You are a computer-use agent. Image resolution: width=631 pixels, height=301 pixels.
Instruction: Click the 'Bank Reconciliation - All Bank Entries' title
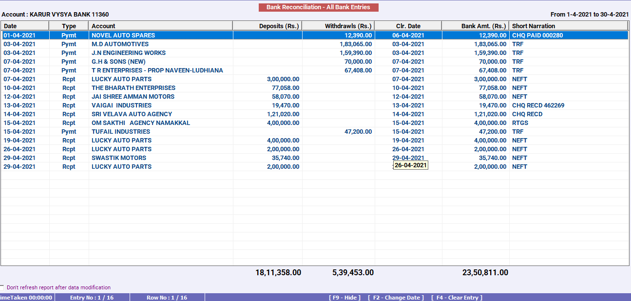319,7
